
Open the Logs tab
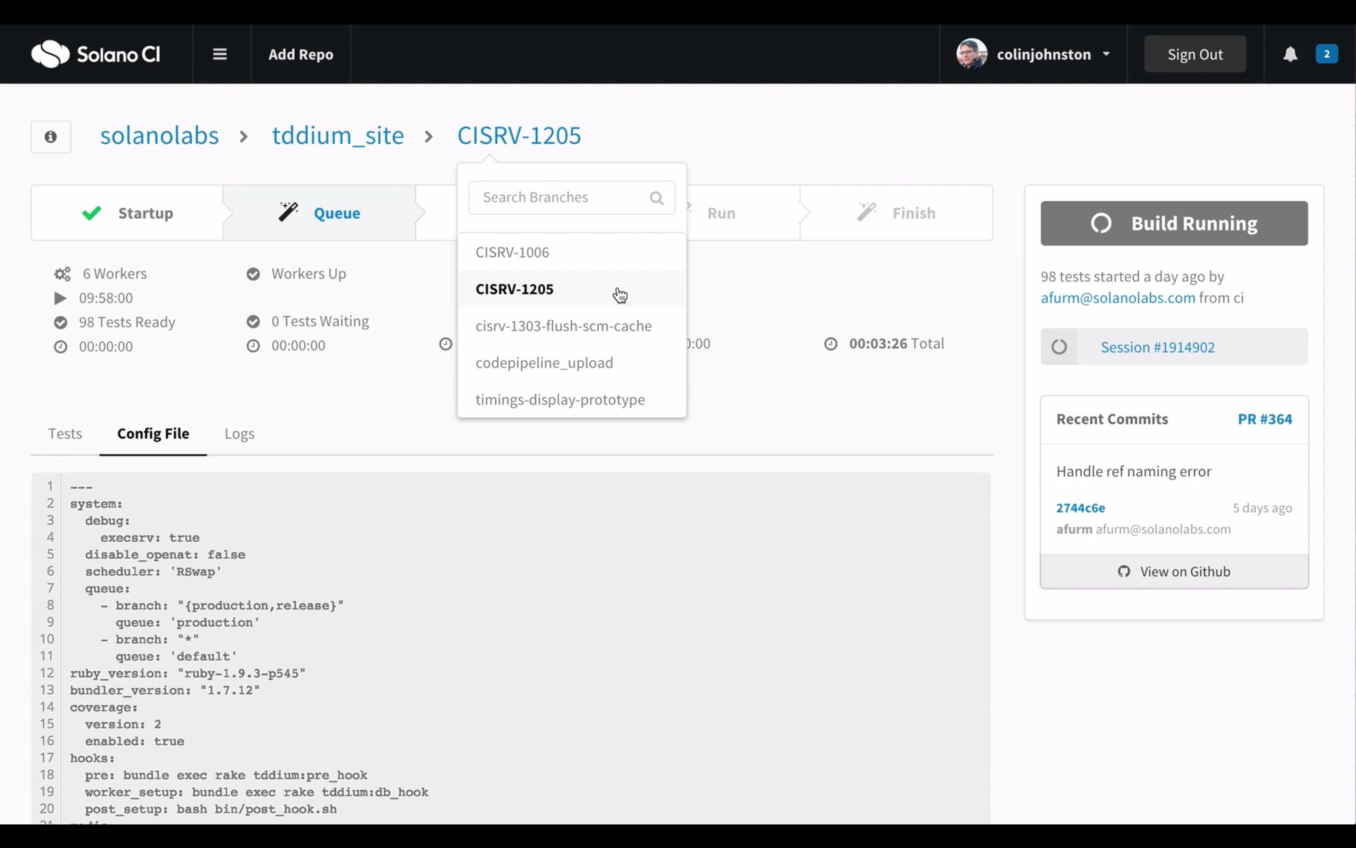(x=239, y=433)
